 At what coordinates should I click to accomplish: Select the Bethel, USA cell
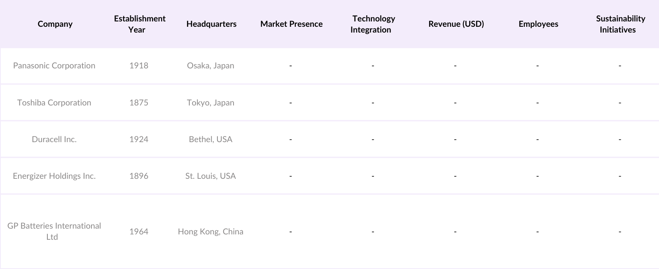coord(210,139)
